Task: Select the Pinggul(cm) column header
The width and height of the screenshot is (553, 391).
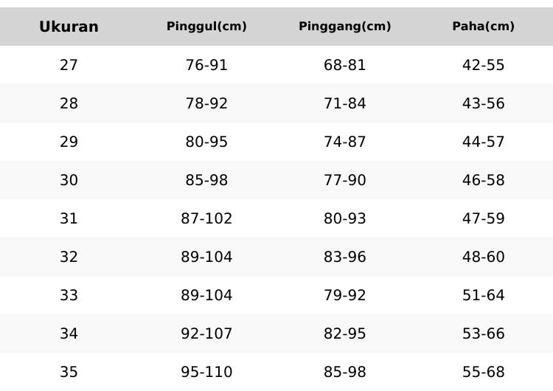Action: click(x=206, y=27)
